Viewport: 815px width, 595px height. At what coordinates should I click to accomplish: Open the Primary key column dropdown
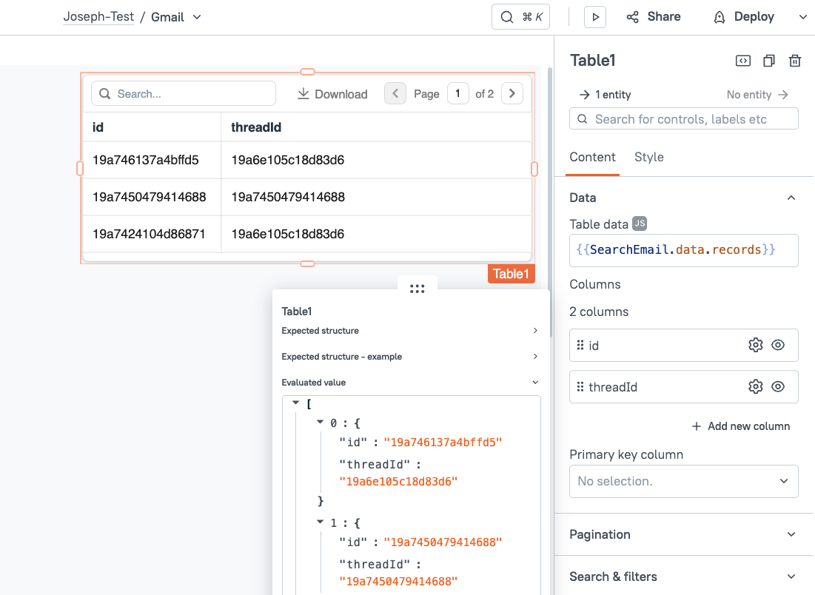pos(683,481)
